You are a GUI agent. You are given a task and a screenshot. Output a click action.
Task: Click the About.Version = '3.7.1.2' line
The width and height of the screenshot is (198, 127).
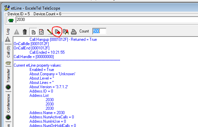(49, 87)
